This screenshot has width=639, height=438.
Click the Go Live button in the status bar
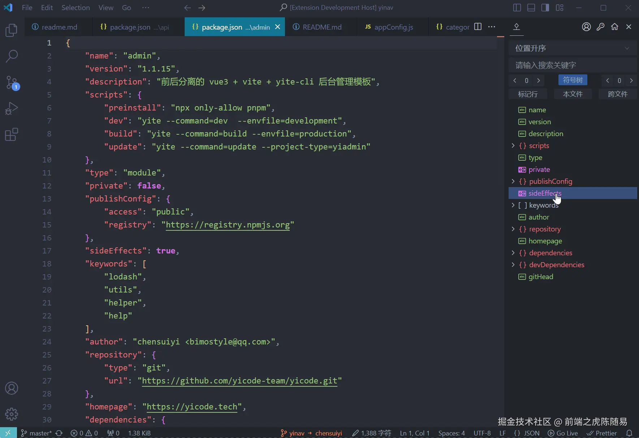coord(563,433)
